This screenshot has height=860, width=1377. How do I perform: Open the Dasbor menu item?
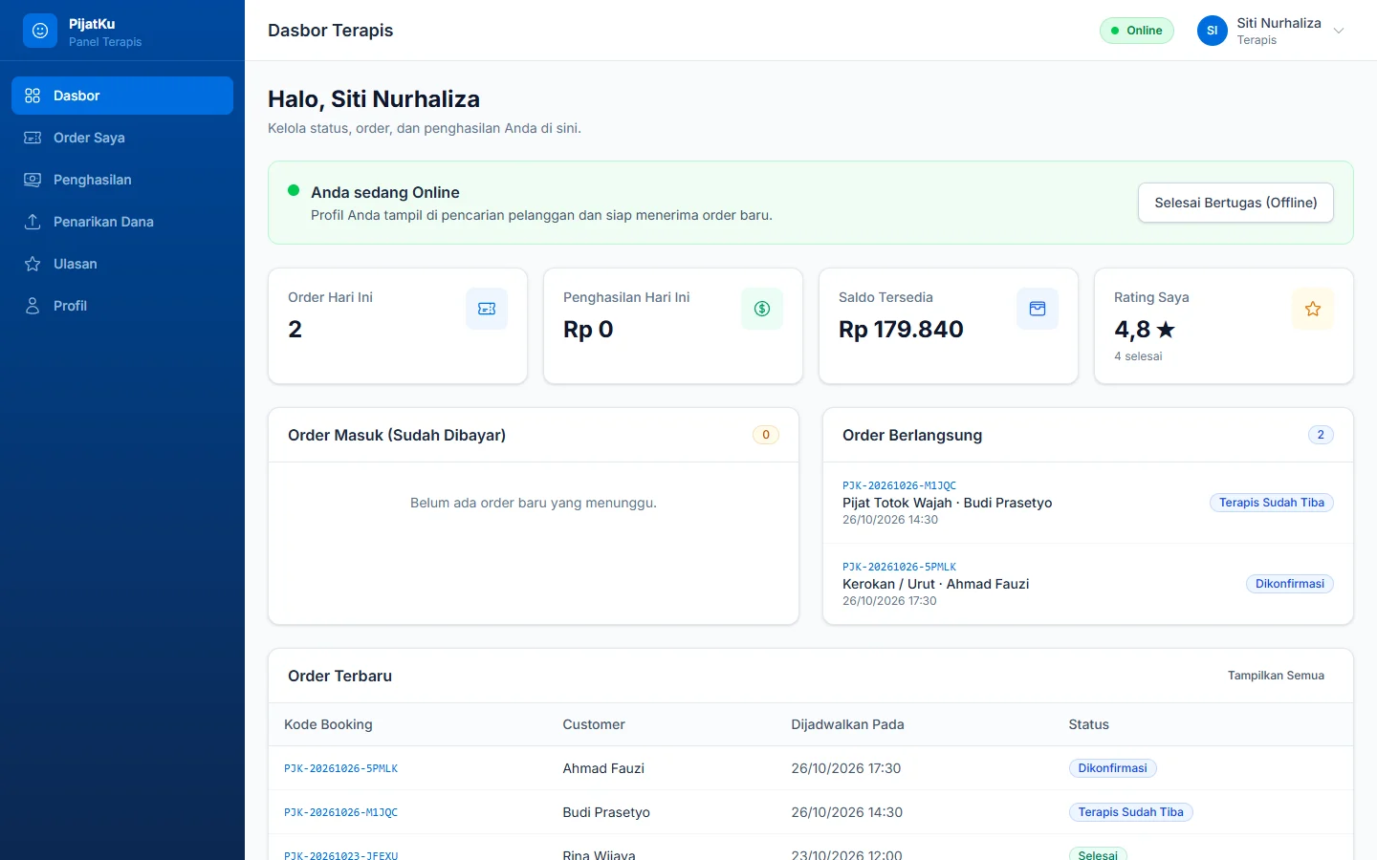[122, 96]
